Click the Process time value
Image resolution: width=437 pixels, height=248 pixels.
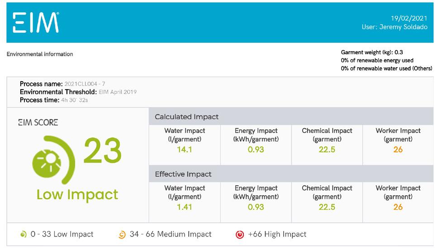coord(74,100)
